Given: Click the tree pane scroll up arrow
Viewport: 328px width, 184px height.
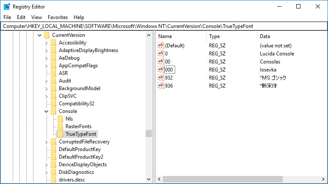Looking at the screenshot, I should click(x=149, y=35).
